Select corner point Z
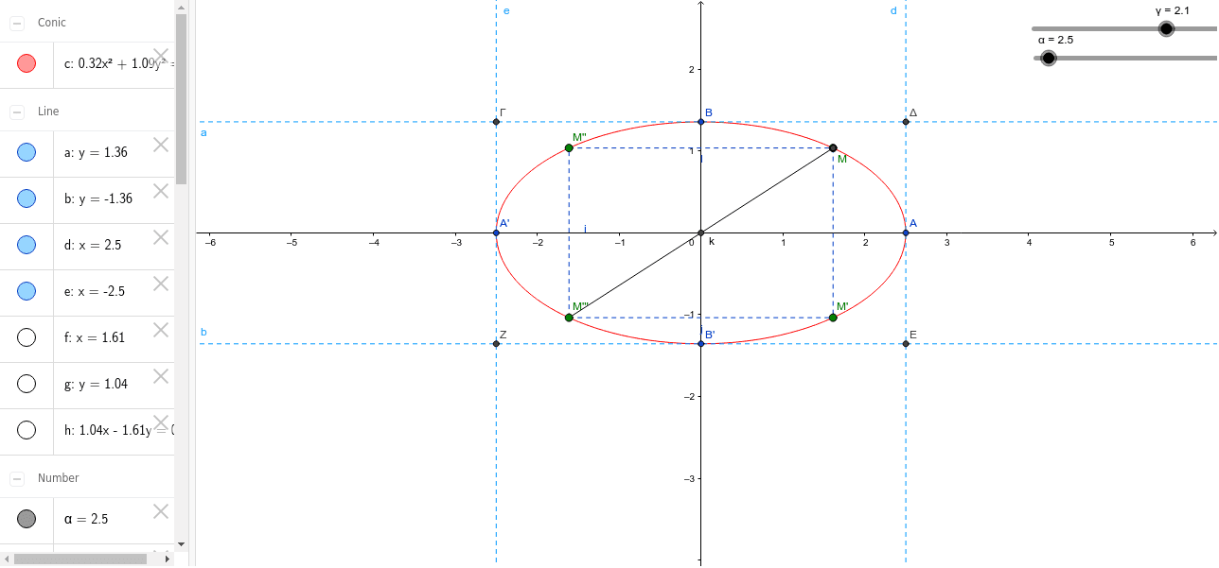Viewport: 1219px width, 568px height. pos(496,343)
